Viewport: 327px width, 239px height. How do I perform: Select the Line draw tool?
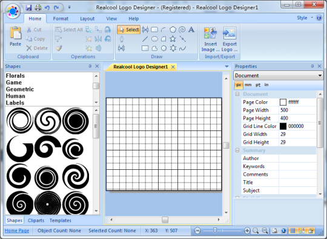point(145,39)
